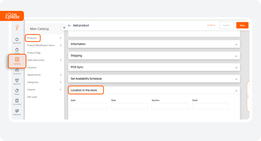Click the Aisle input field
Image resolution: width=261 pixels, height=141 pixels.
coord(89,106)
